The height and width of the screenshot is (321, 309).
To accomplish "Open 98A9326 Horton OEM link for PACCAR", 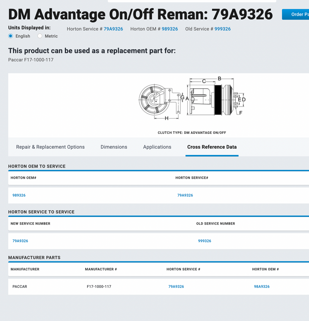I will point(262,287).
